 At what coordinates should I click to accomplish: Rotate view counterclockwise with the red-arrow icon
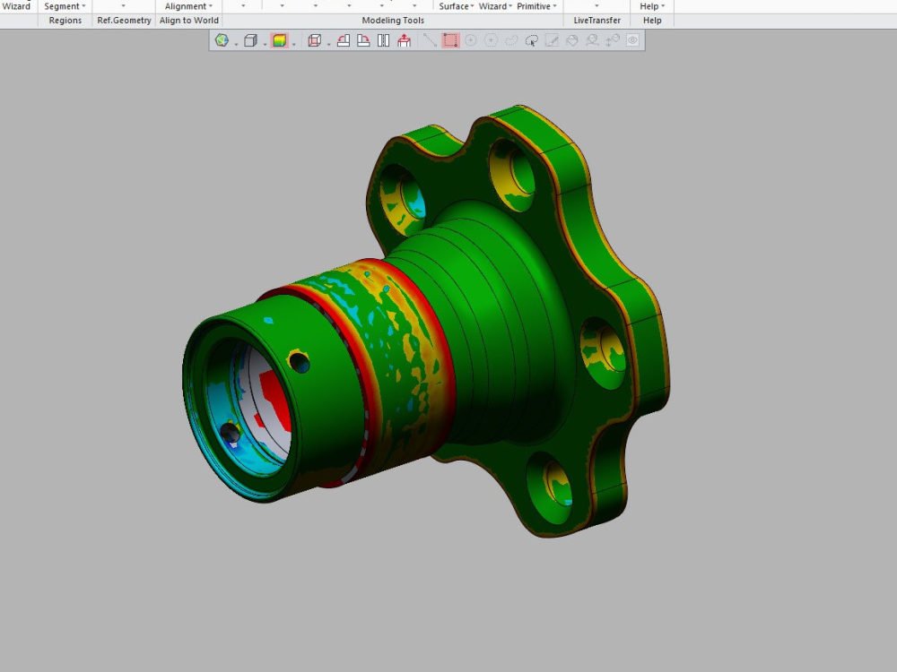344,40
